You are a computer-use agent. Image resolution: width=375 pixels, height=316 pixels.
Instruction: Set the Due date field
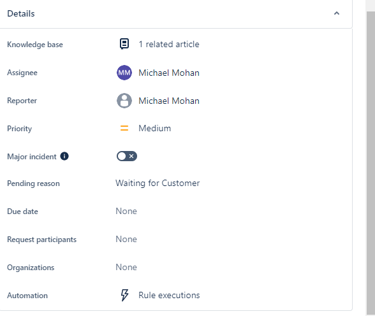point(126,211)
